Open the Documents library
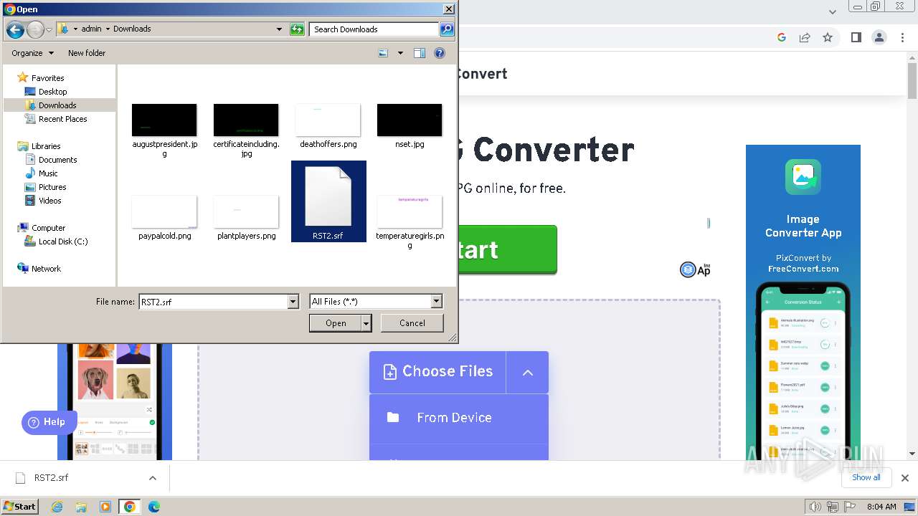This screenshot has width=918, height=516. (58, 160)
